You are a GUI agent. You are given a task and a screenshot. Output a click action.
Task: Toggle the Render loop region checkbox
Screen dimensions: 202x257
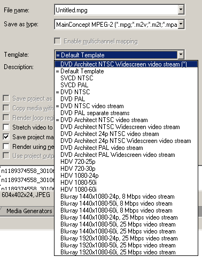click(6, 118)
